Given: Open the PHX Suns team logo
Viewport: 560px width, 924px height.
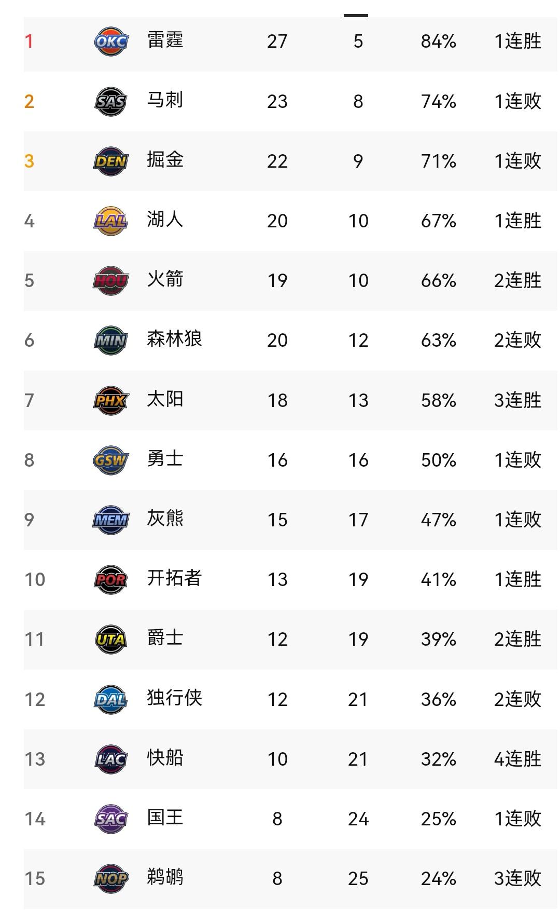Looking at the screenshot, I should click(111, 400).
